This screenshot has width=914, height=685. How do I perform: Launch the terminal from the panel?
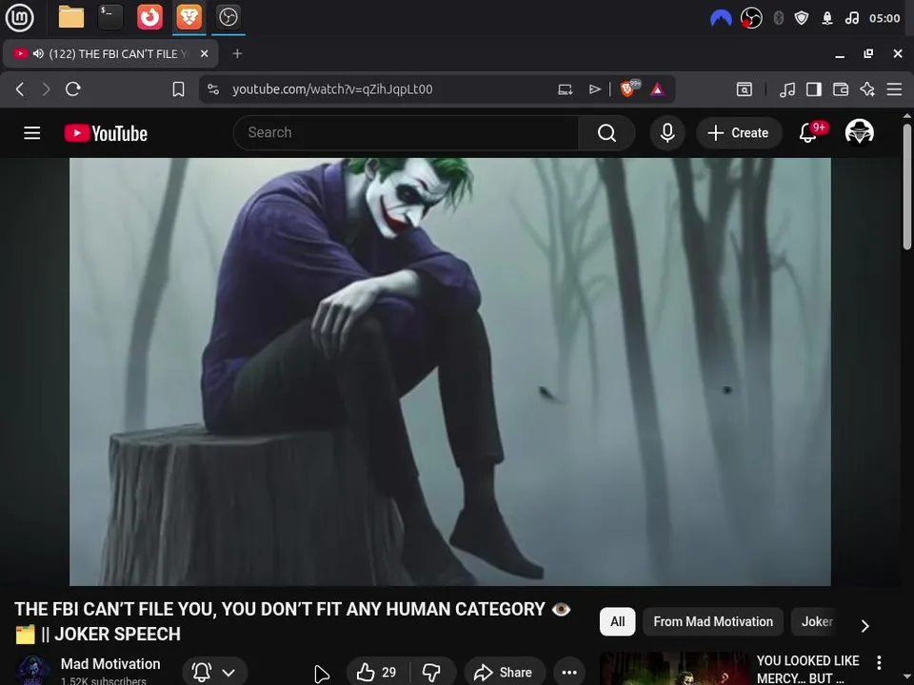pyautogui.click(x=110, y=17)
